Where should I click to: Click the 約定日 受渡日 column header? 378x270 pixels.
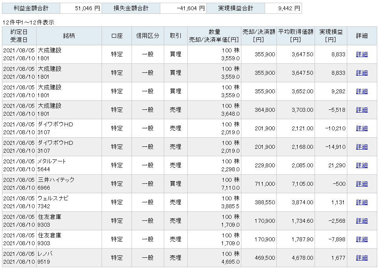[x=19, y=36]
